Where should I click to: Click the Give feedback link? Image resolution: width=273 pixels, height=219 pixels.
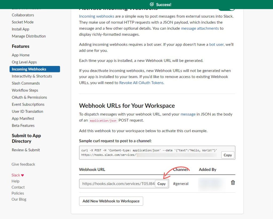coord(23,164)
